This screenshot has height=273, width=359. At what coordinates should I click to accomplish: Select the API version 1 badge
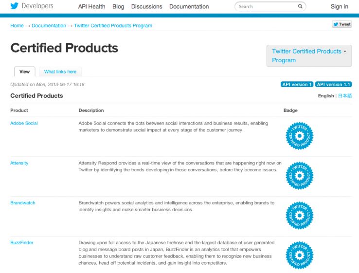(297, 84)
